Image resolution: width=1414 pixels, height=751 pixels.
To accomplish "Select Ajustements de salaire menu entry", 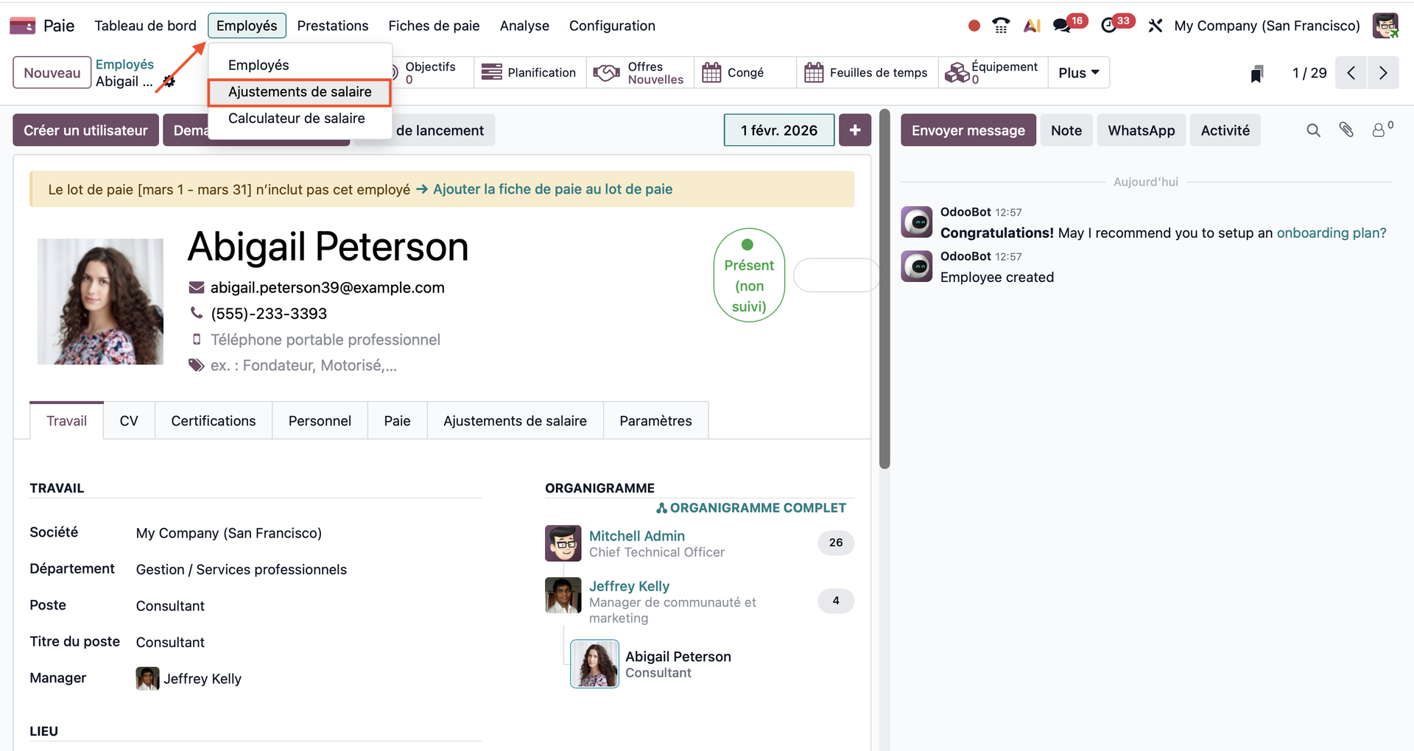I will point(300,92).
